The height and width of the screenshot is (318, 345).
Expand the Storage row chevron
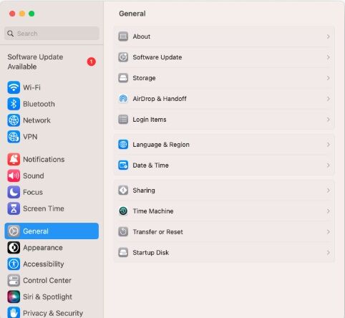[x=329, y=78]
